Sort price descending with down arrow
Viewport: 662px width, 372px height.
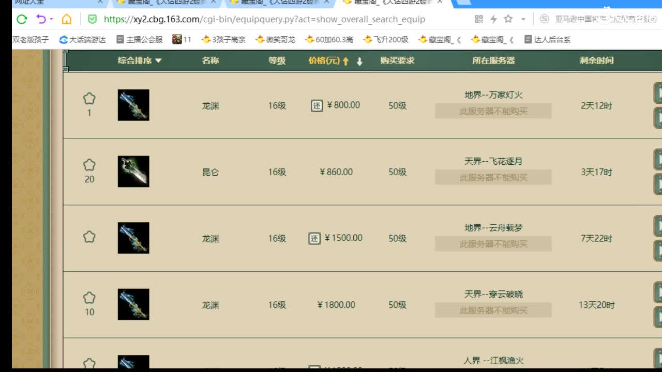pos(359,61)
